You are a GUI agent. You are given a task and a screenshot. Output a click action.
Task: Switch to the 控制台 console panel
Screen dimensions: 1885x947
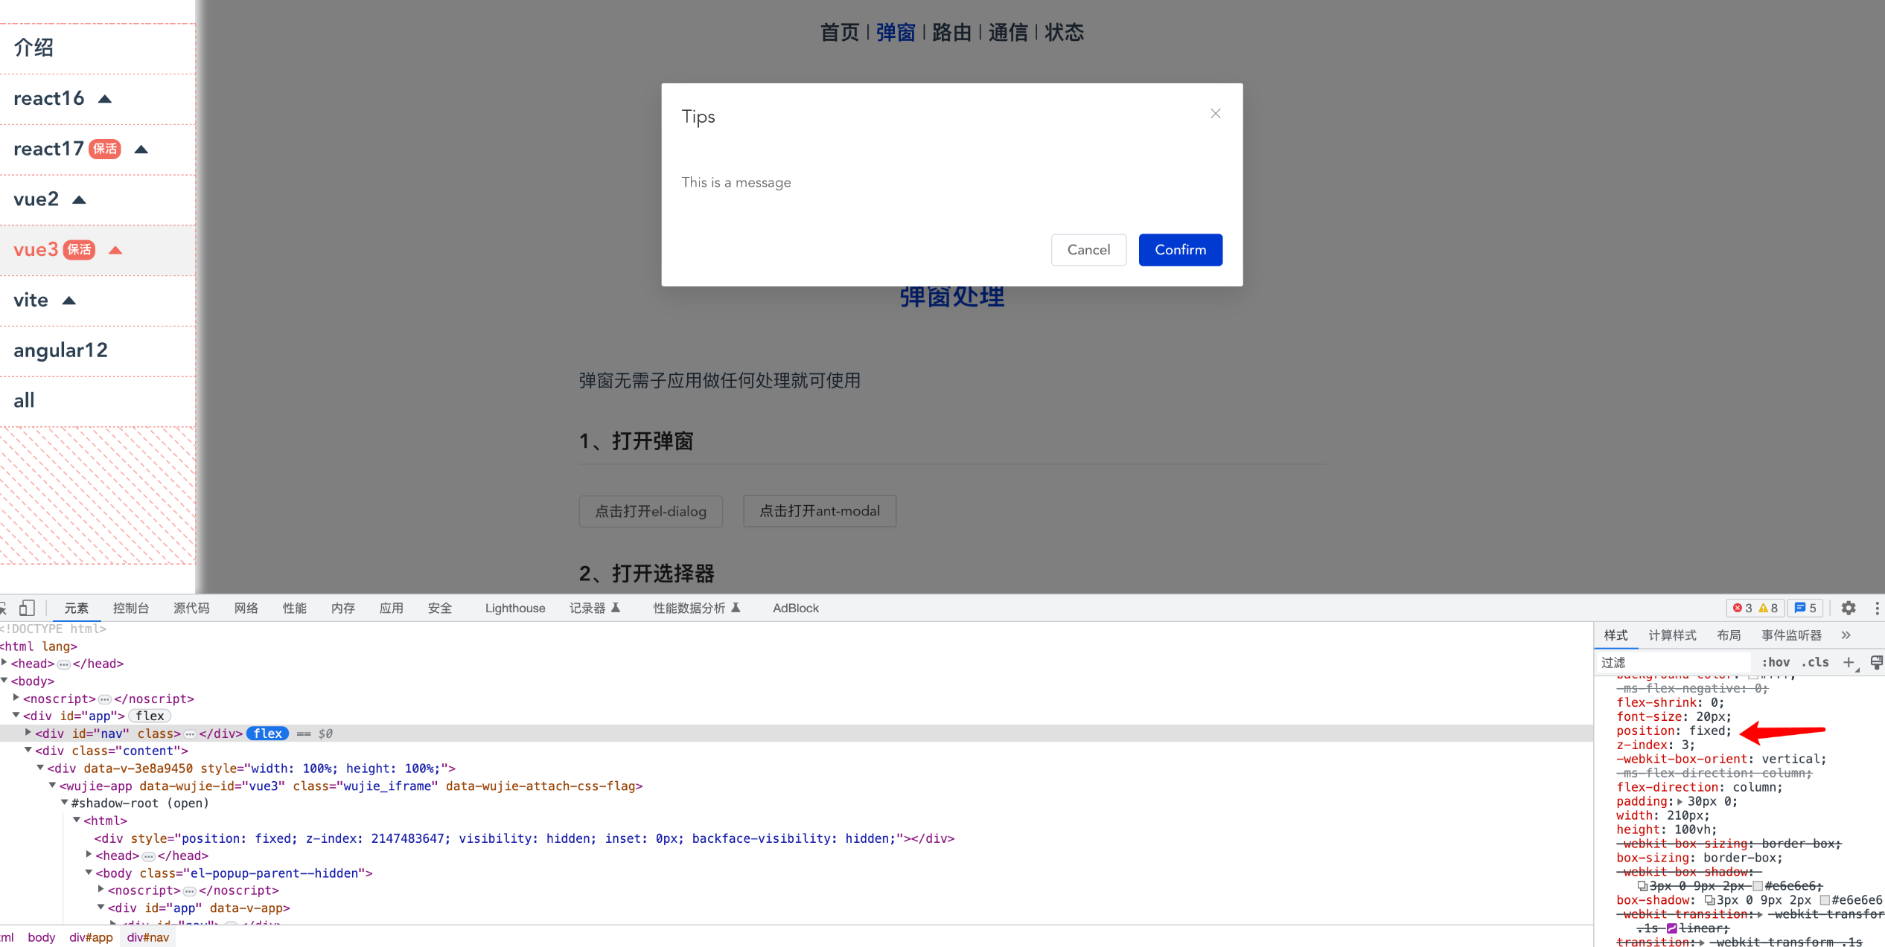coord(131,608)
